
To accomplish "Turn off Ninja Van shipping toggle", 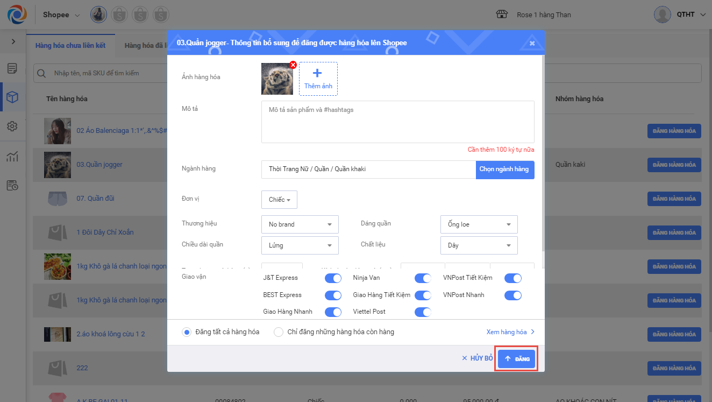I will point(423,278).
